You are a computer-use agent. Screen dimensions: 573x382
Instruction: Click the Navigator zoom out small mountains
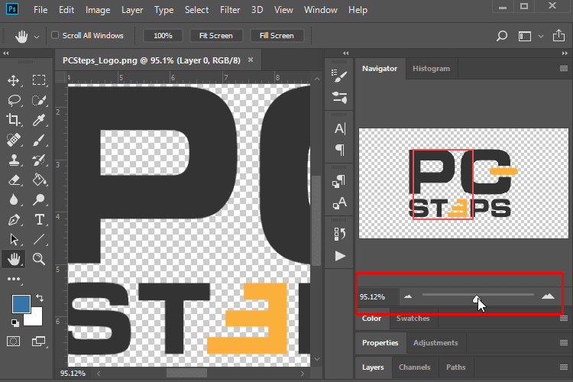408,296
